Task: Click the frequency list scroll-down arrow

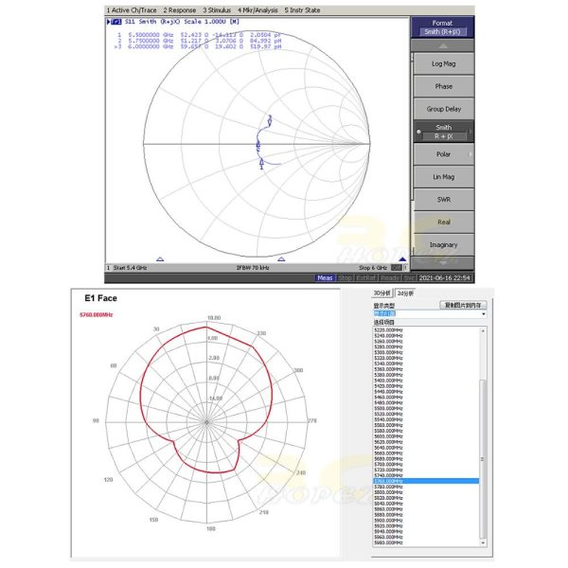Action: click(x=482, y=543)
